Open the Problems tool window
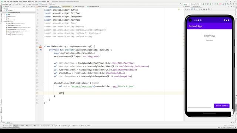 point(29,126)
